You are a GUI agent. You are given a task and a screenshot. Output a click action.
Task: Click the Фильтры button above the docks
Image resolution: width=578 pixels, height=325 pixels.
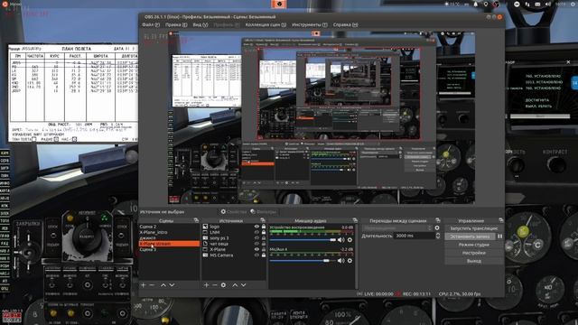point(263,212)
